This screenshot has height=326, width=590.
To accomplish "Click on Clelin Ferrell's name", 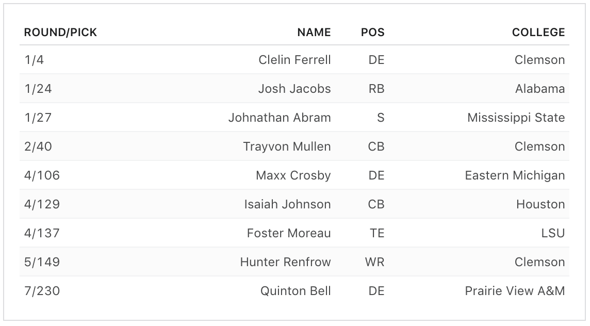I will point(294,60).
